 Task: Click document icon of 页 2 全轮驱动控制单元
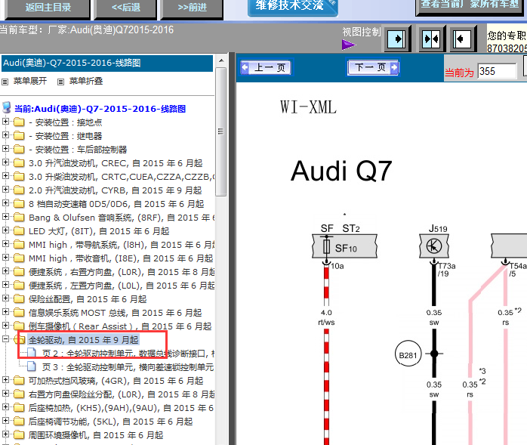pos(32,353)
